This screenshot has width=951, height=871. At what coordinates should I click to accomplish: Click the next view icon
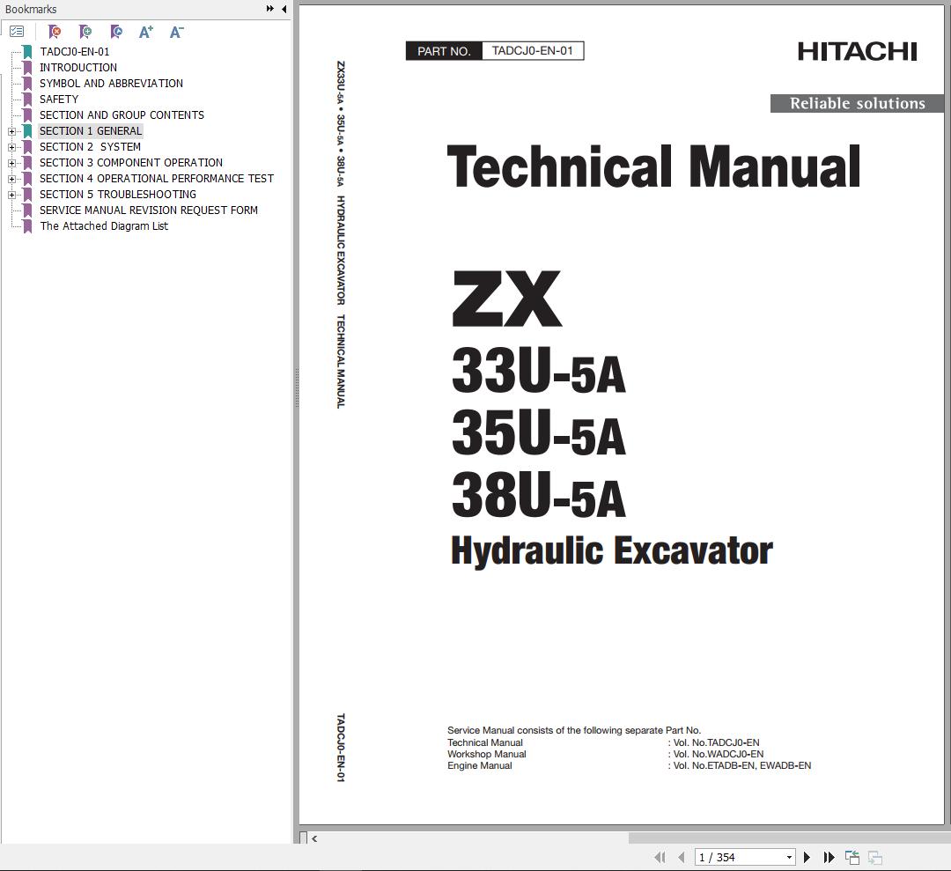click(874, 857)
